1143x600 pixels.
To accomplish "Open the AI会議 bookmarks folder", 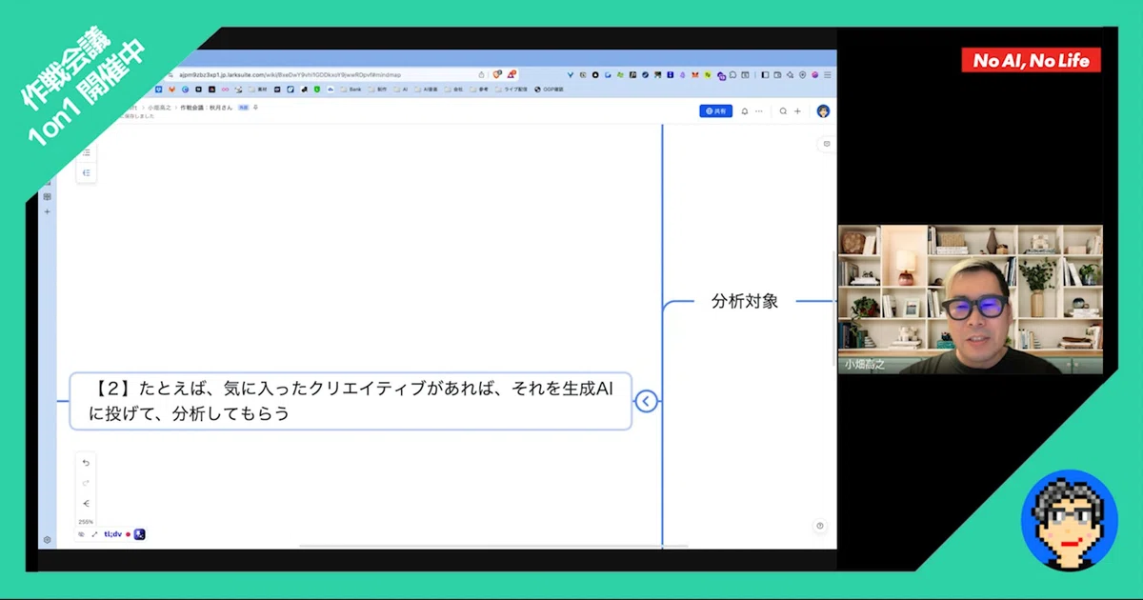I will coord(427,90).
